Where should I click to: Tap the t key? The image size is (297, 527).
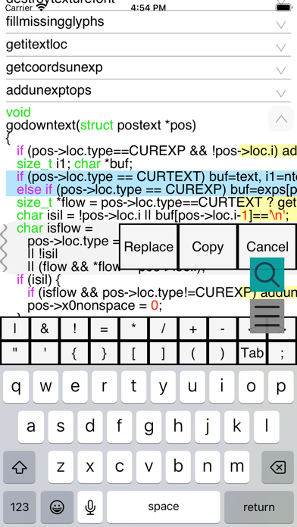tap(133, 387)
